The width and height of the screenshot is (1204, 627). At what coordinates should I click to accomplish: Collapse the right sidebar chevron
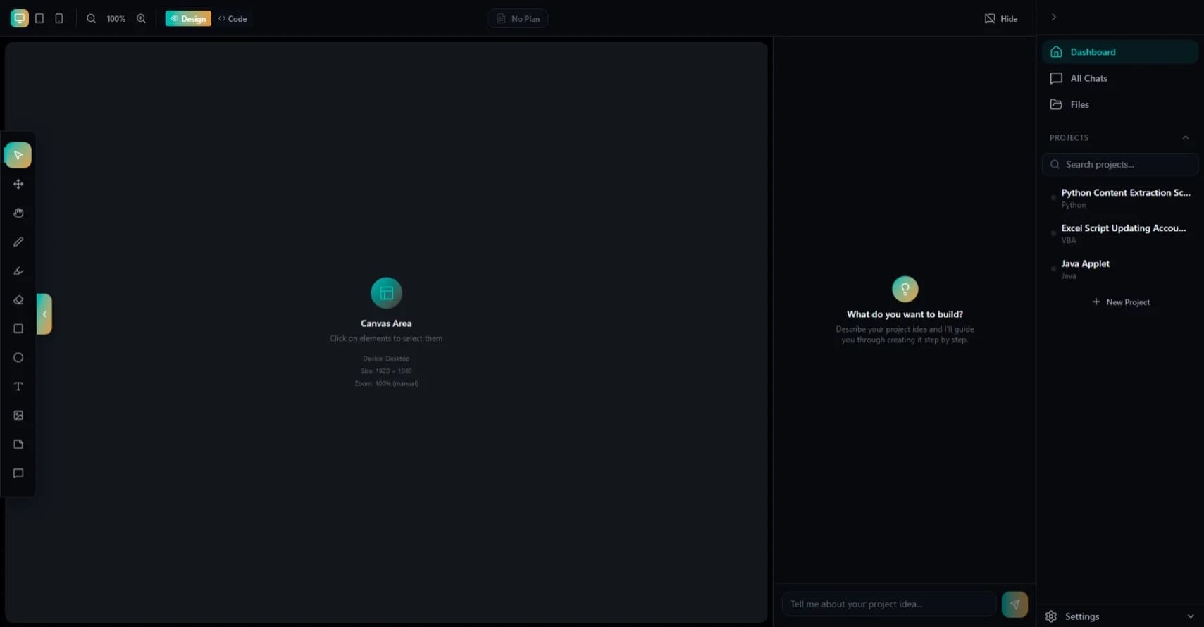coord(1054,17)
